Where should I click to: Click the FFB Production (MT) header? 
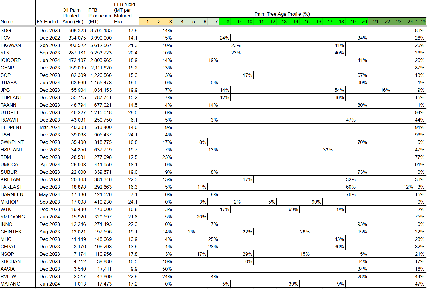pyautogui.click(x=100, y=13)
